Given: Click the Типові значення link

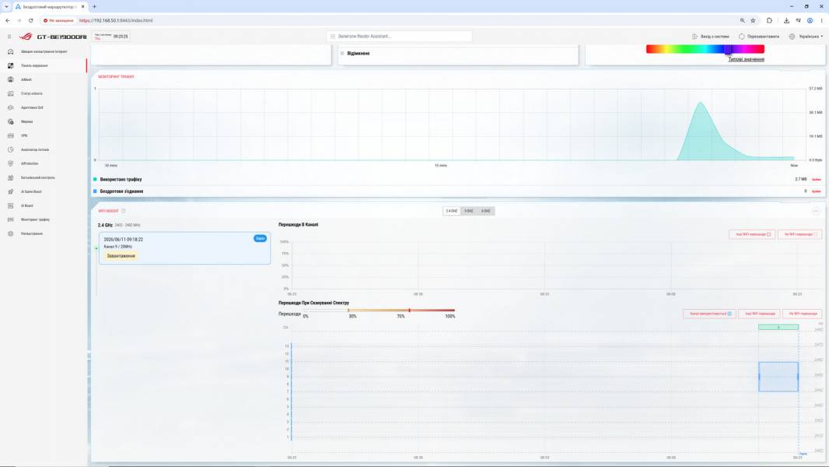Looking at the screenshot, I should [746, 59].
